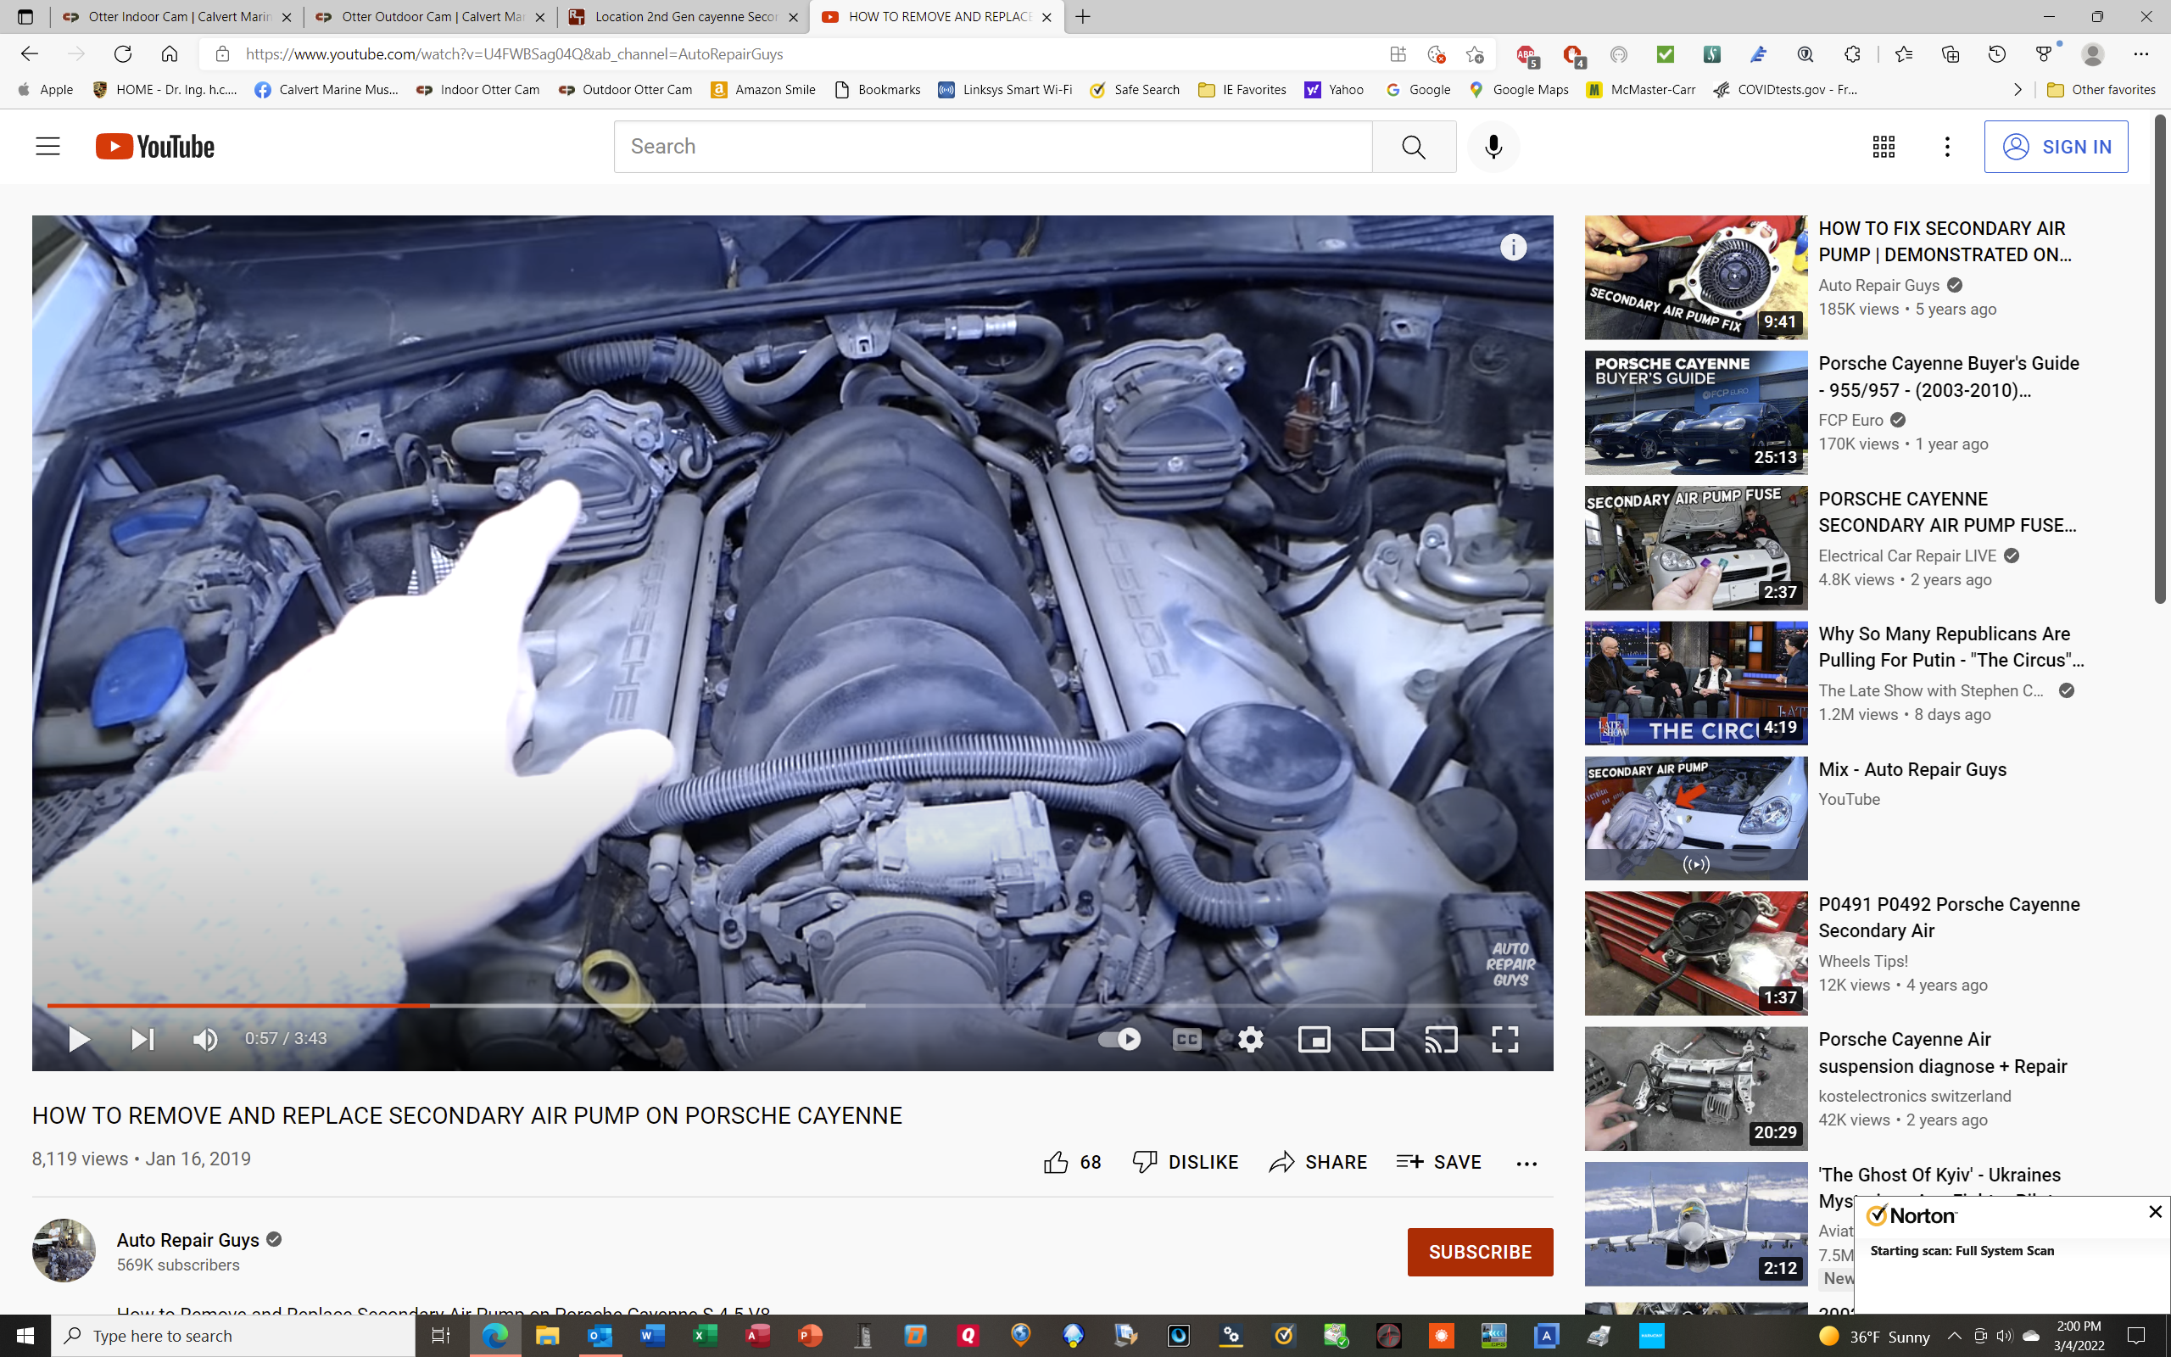
Task: Open a new browser tab
Action: tap(1083, 16)
